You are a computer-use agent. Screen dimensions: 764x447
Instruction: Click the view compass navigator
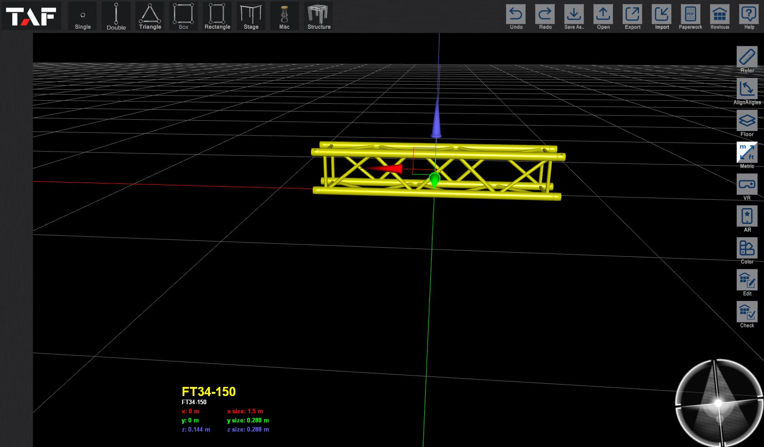click(719, 403)
